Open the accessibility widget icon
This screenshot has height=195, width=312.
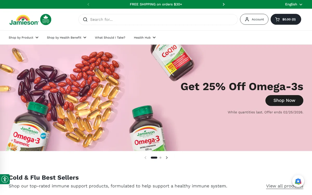click(x=5, y=179)
